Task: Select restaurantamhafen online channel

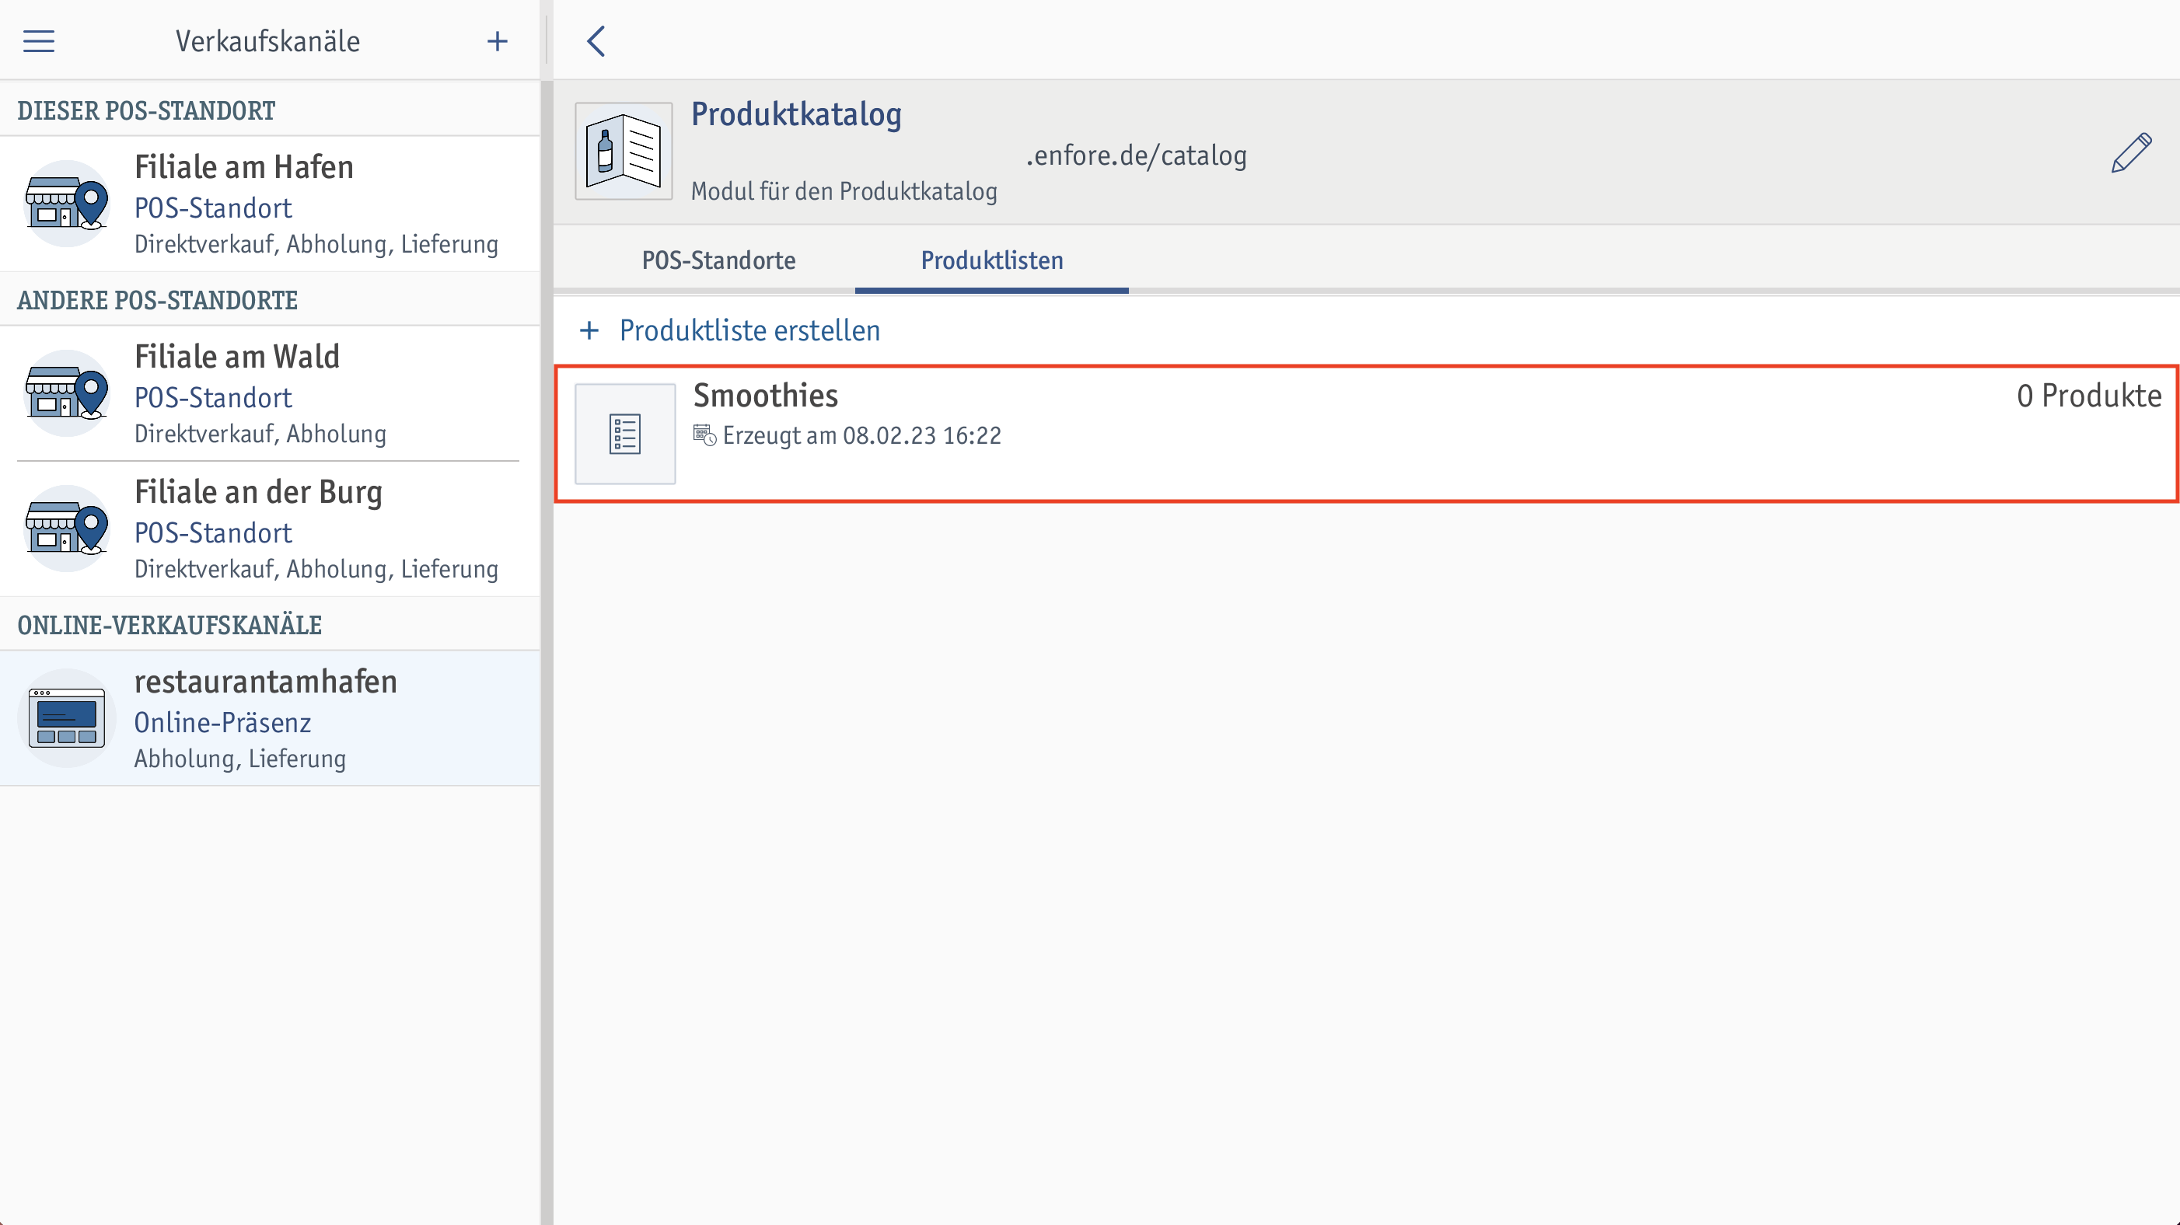Action: (x=270, y=718)
